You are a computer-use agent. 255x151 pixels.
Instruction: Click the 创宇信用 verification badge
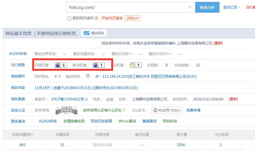click(x=67, y=110)
